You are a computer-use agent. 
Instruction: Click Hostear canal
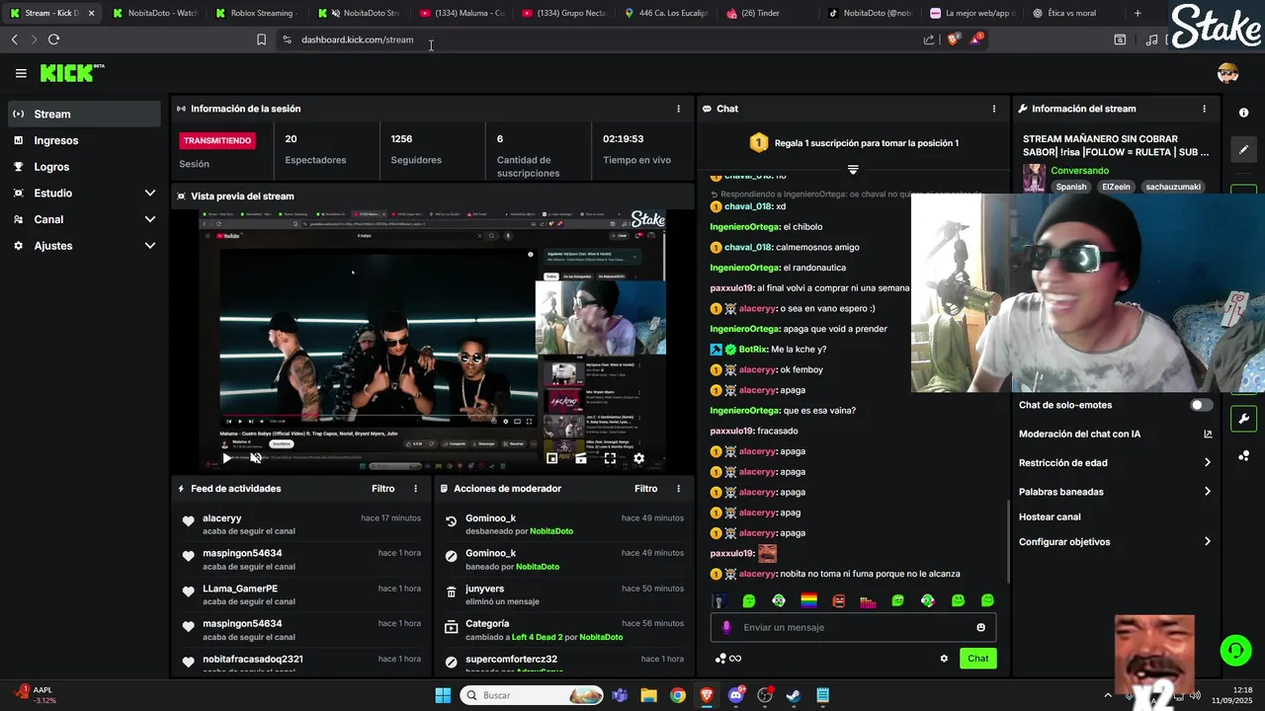pyautogui.click(x=1050, y=516)
